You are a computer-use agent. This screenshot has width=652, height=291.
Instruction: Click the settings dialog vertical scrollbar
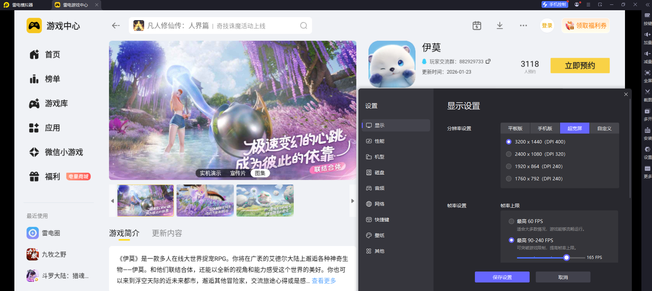click(x=630, y=149)
